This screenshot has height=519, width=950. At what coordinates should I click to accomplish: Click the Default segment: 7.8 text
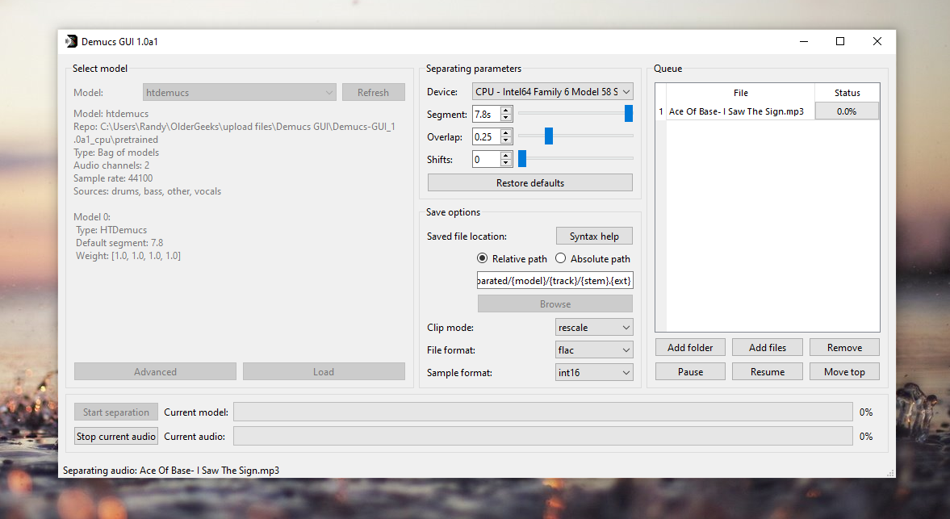[119, 243]
